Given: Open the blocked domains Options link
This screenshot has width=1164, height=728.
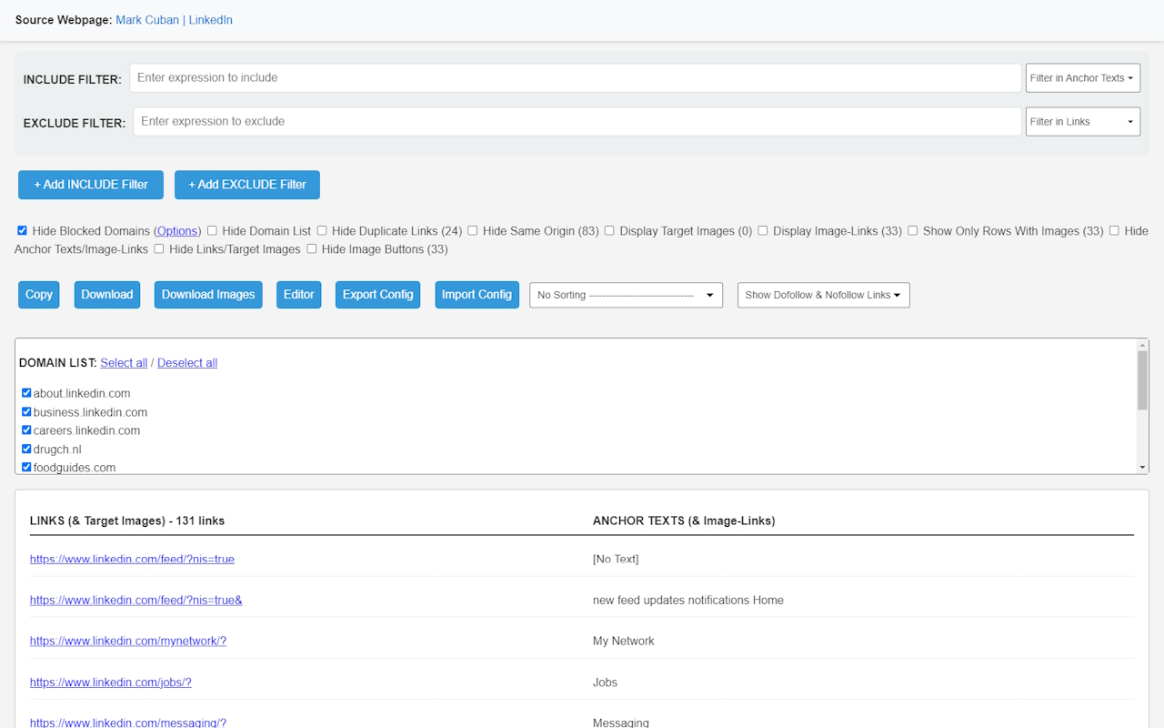Looking at the screenshot, I should coord(177,231).
